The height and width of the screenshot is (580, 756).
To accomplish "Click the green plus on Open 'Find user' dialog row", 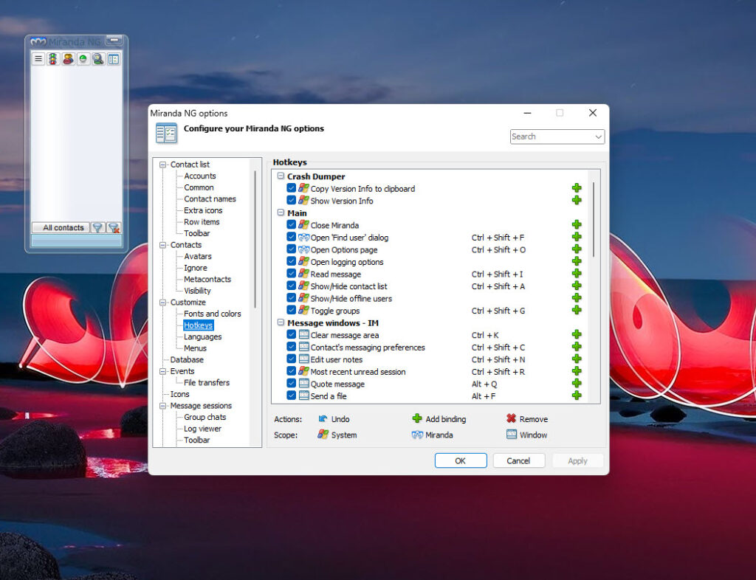I will point(577,237).
